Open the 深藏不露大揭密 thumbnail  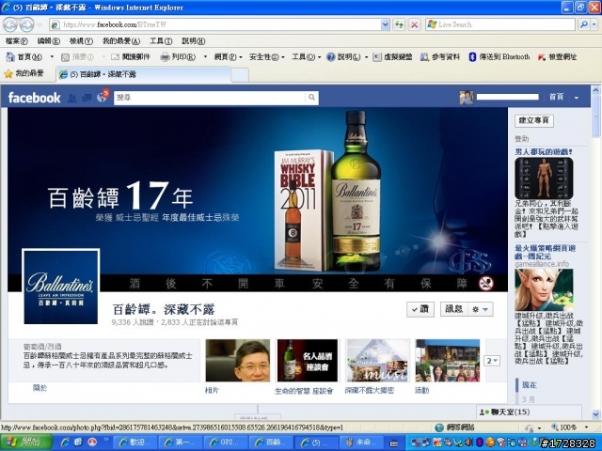pyautogui.click(x=377, y=361)
